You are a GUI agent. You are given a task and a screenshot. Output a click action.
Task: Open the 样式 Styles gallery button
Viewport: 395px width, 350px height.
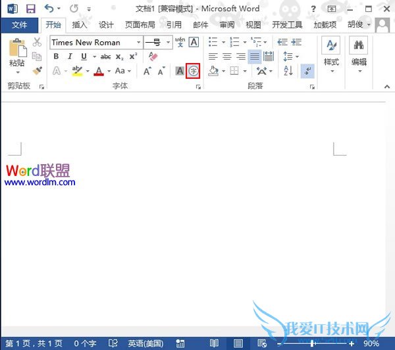[x=331, y=55]
